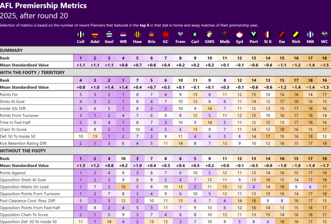Click the Adelaide team logo icon
Image resolution: width=331 pixels, height=224 pixels.
pos(95,34)
